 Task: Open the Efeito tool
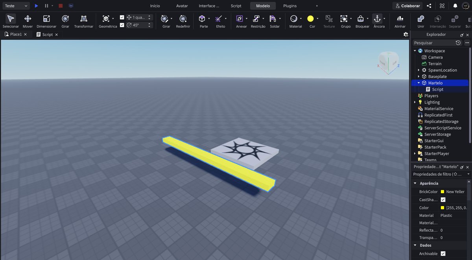(x=219, y=21)
